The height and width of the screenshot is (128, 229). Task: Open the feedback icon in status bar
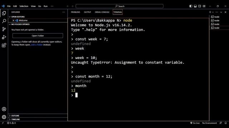click(221, 123)
